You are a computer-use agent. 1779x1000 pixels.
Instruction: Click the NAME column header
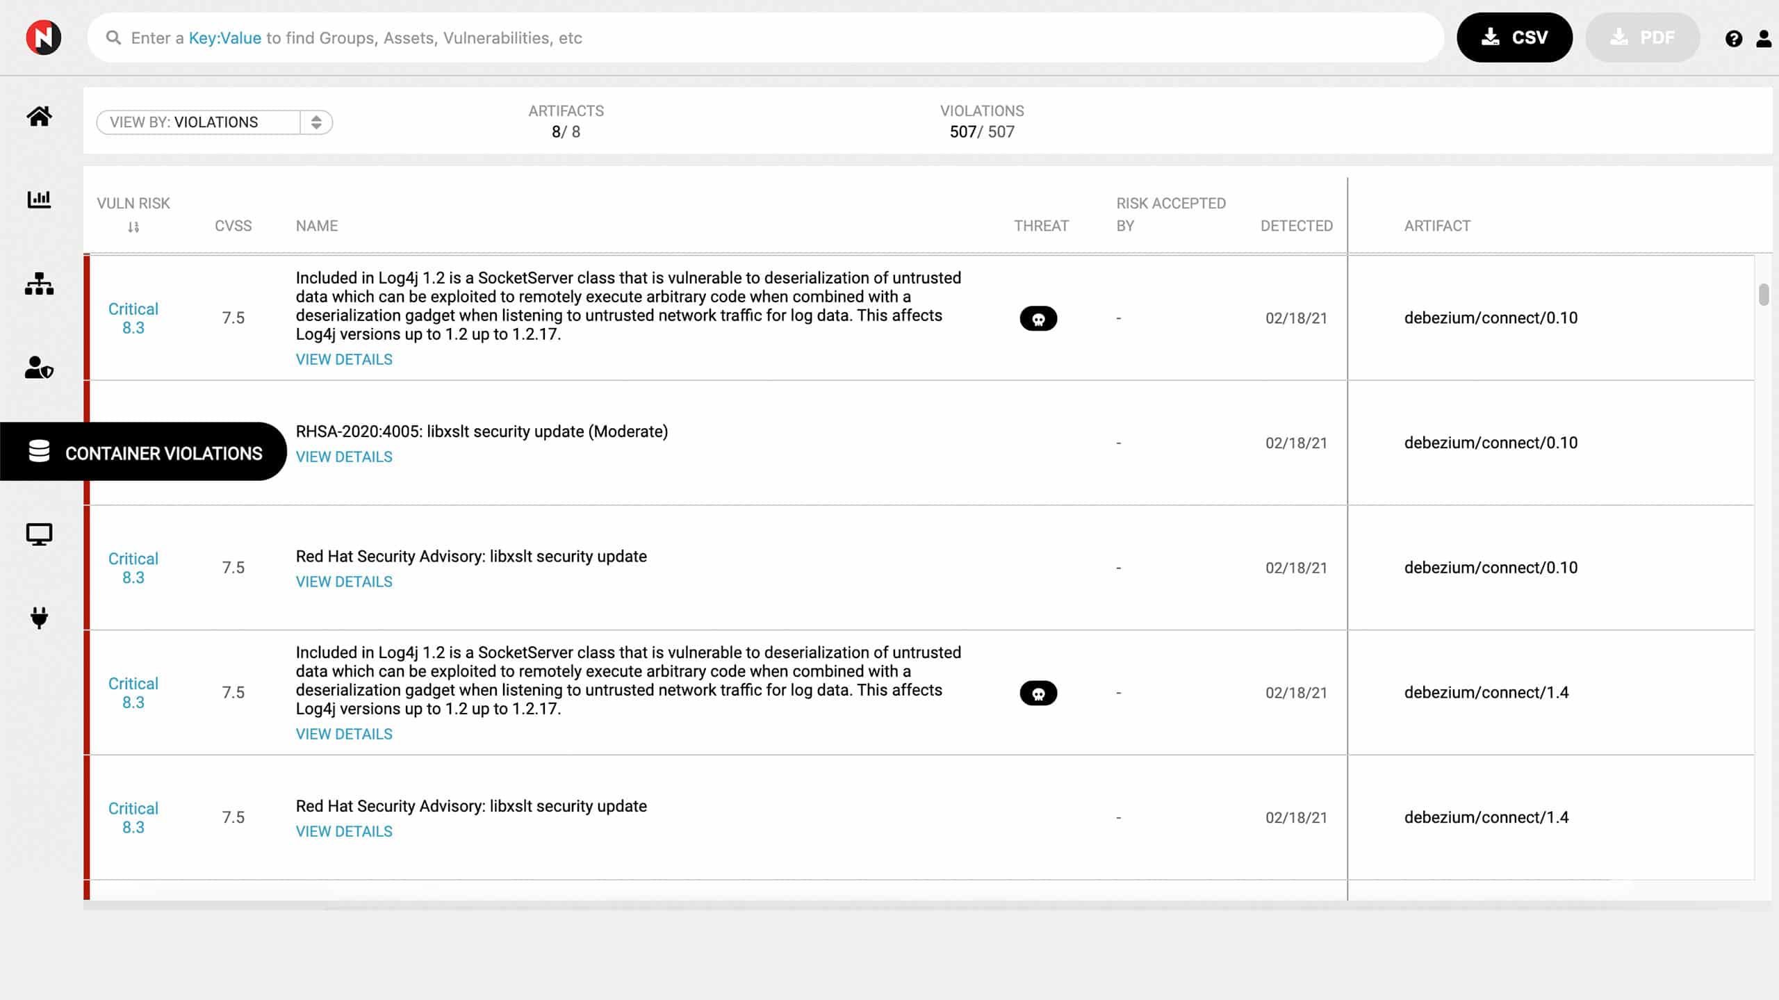point(317,226)
